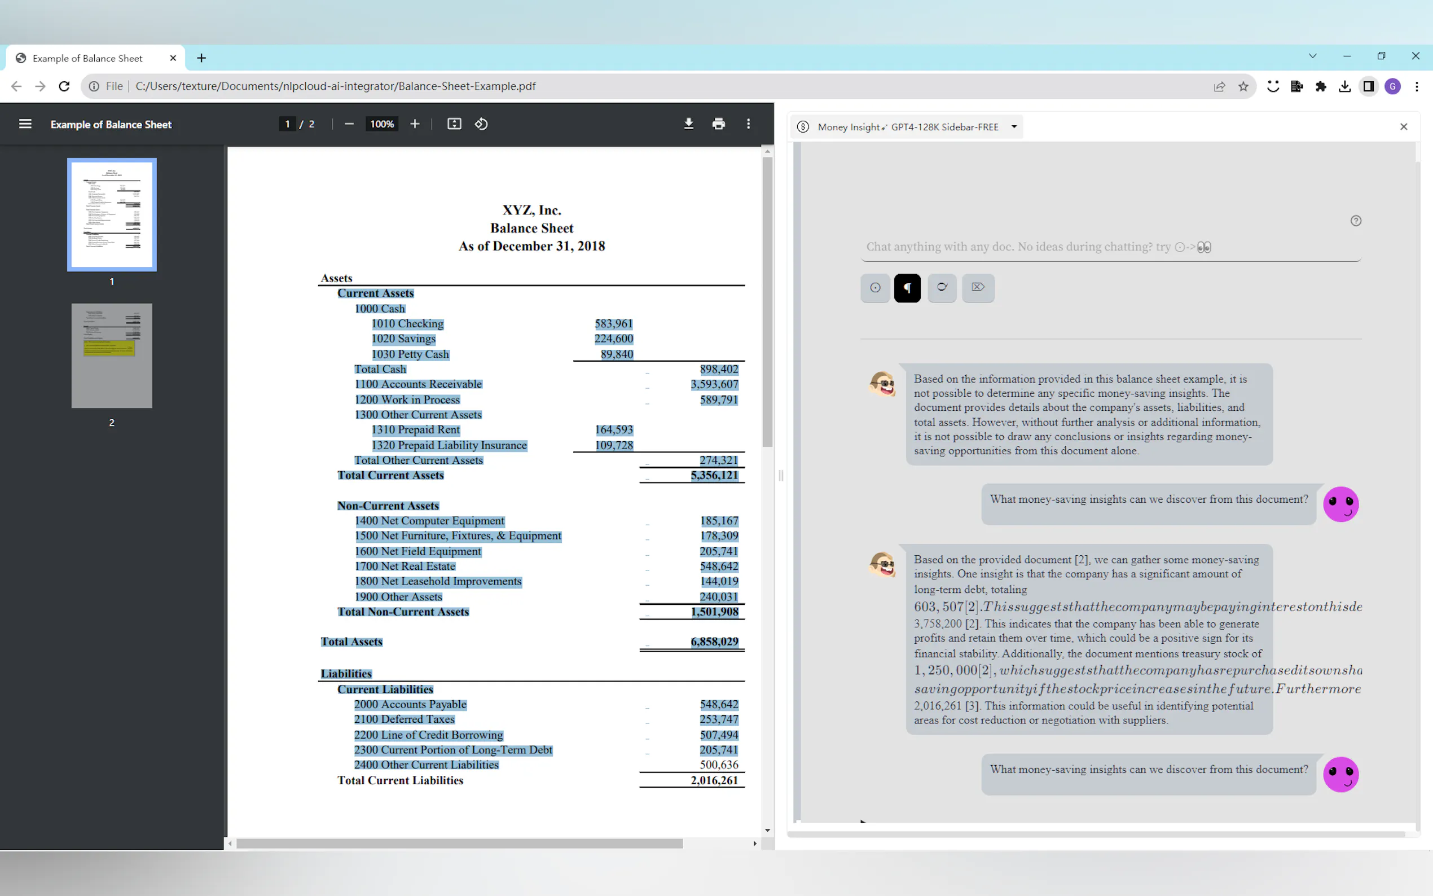The image size is (1433, 896).
Task: Open Chrome three-dot menu
Action: (1417, 86)
